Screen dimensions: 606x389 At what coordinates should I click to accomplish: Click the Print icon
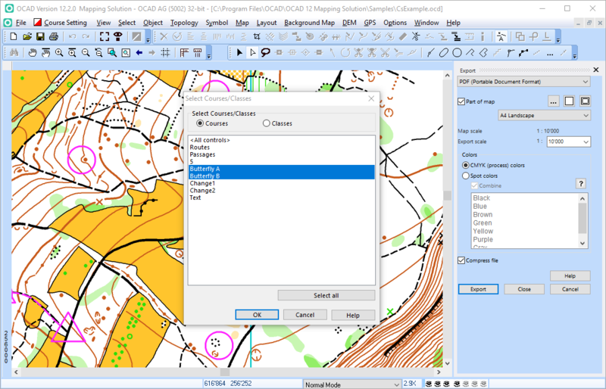[54, 36]
